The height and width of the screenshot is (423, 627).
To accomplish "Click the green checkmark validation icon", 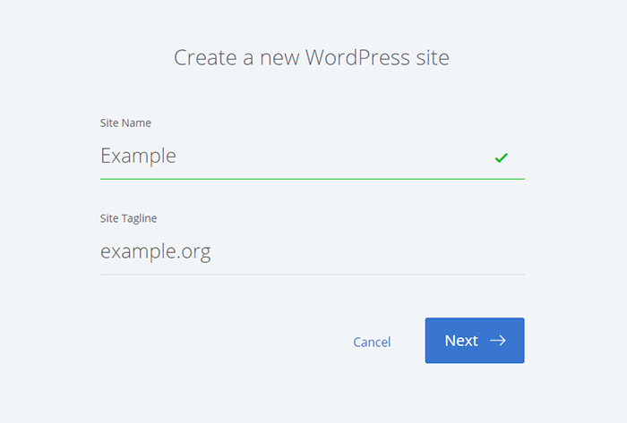I will (502, 157).
